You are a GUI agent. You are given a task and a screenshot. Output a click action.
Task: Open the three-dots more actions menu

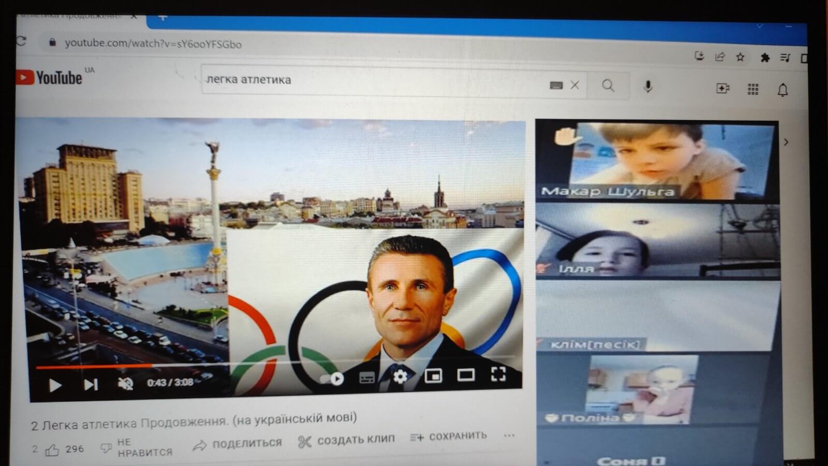(x=509, y=435)
